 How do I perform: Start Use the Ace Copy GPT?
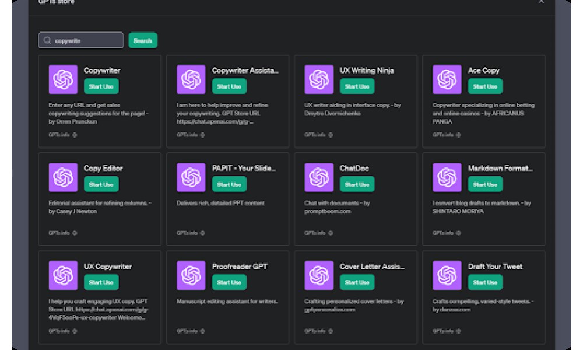(485, 86)
